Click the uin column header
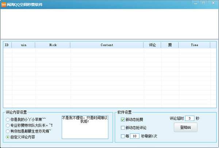Screen dimensions: 219x148 pos(23,45)
